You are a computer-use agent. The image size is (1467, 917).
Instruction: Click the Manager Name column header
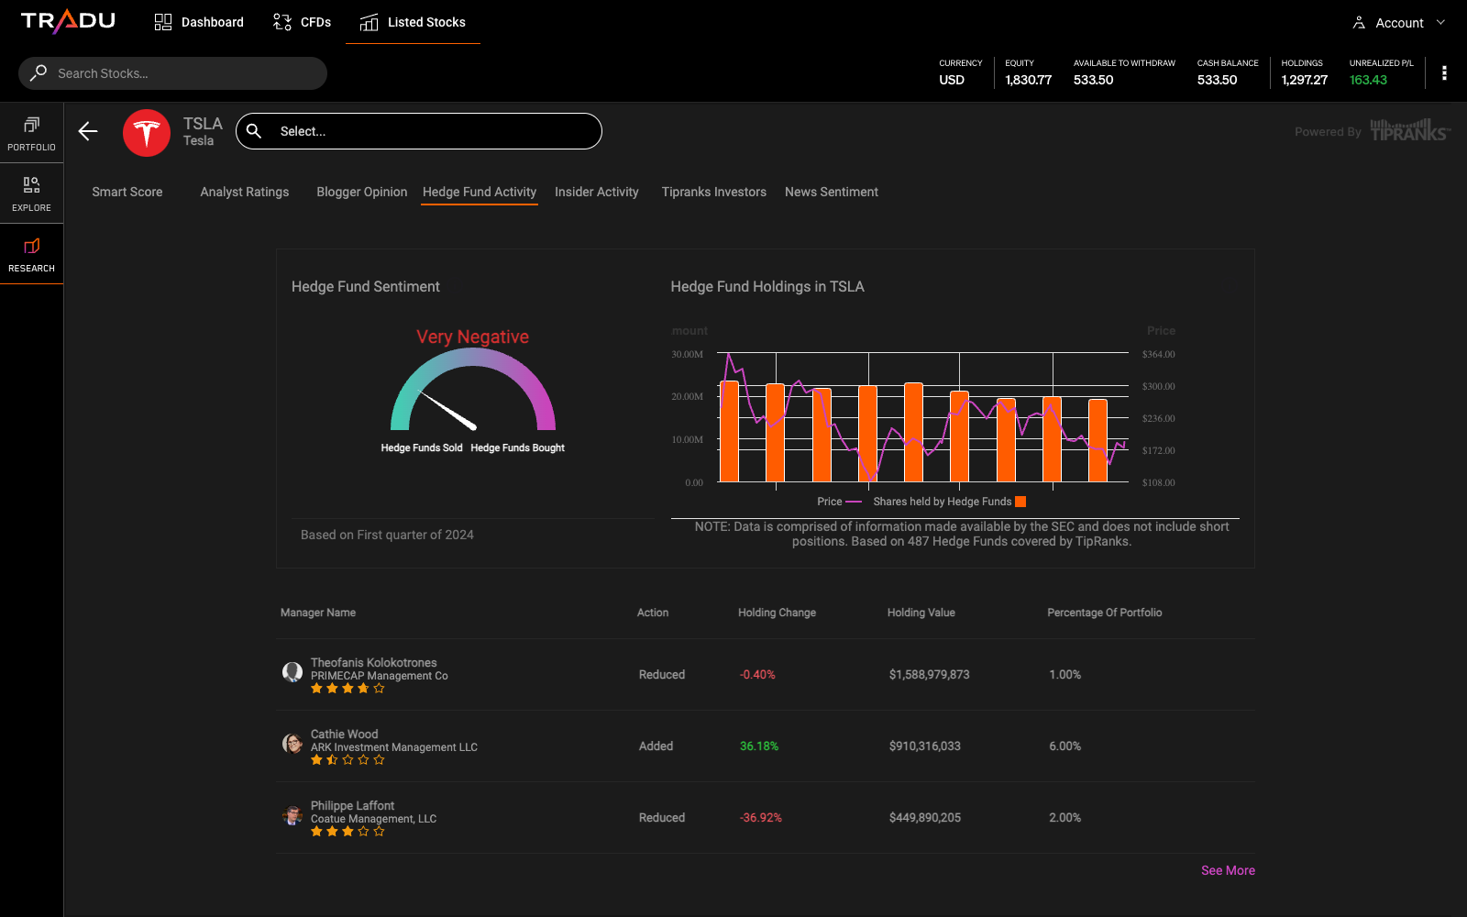(x=318, y=613)
